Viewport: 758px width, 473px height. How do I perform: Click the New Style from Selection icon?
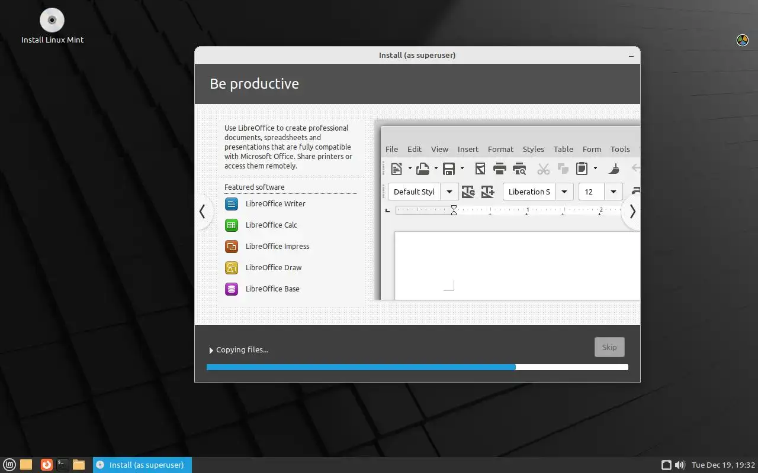pos(488,192)
